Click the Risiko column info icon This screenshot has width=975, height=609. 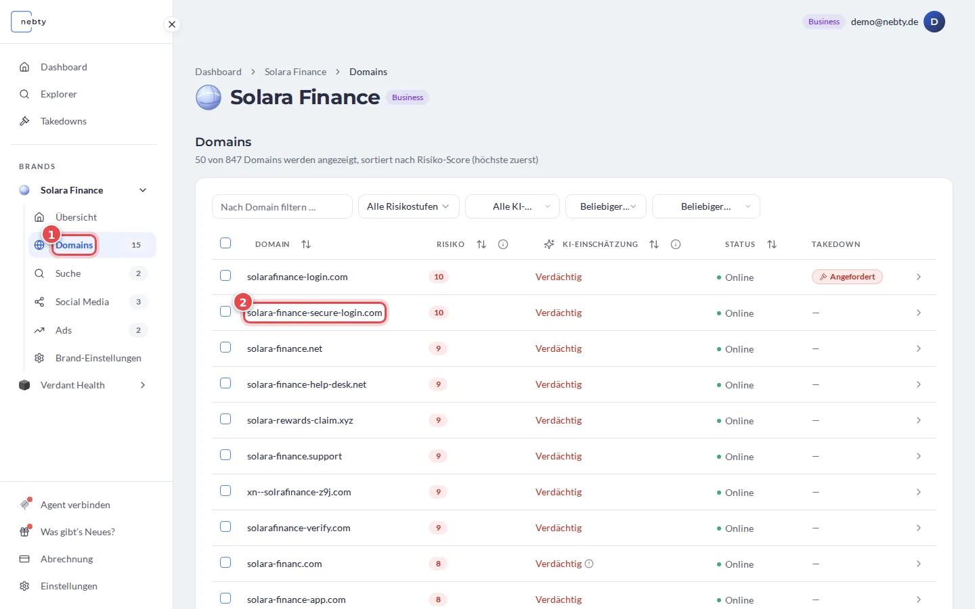tap(503, 244)
